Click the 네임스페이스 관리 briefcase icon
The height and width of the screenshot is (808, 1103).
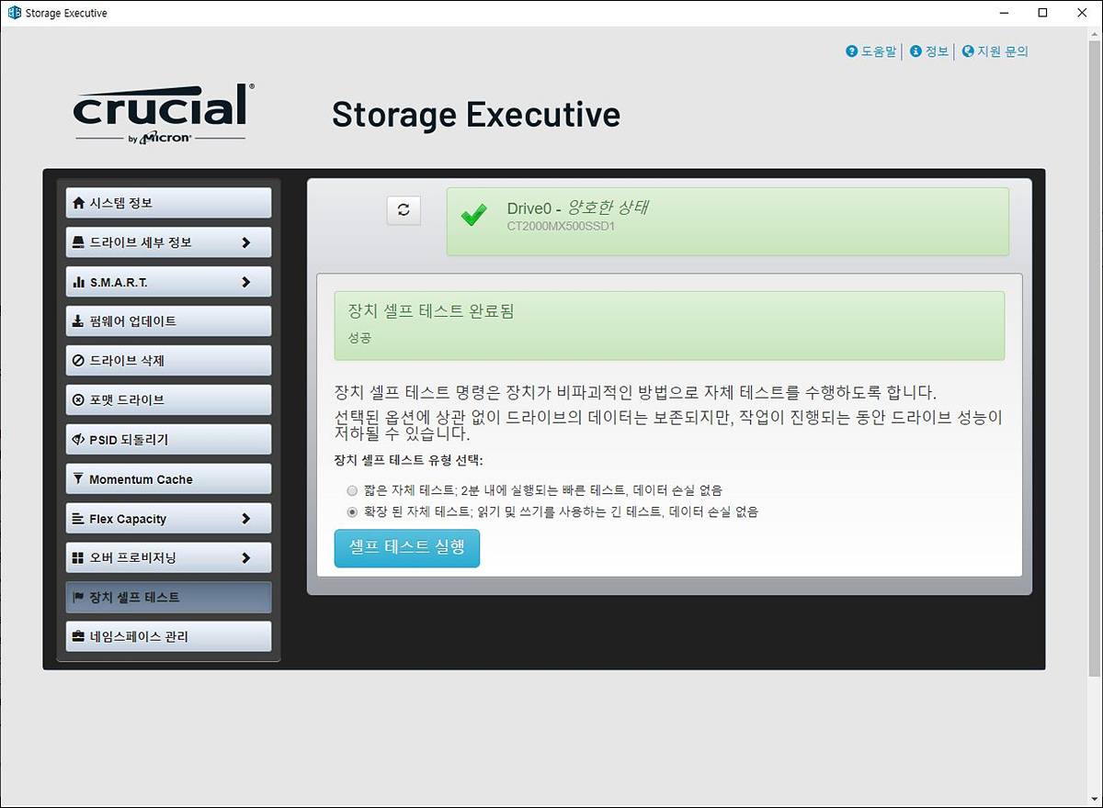tap(78, 636)
